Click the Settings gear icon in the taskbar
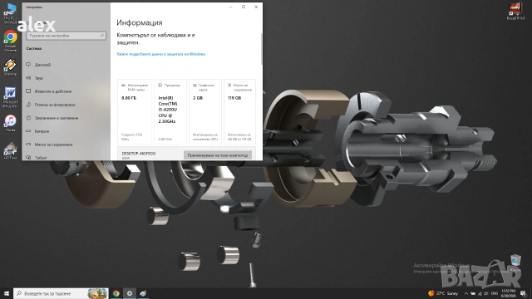This screenshot has width=532, height=299. tap(130, 293)
